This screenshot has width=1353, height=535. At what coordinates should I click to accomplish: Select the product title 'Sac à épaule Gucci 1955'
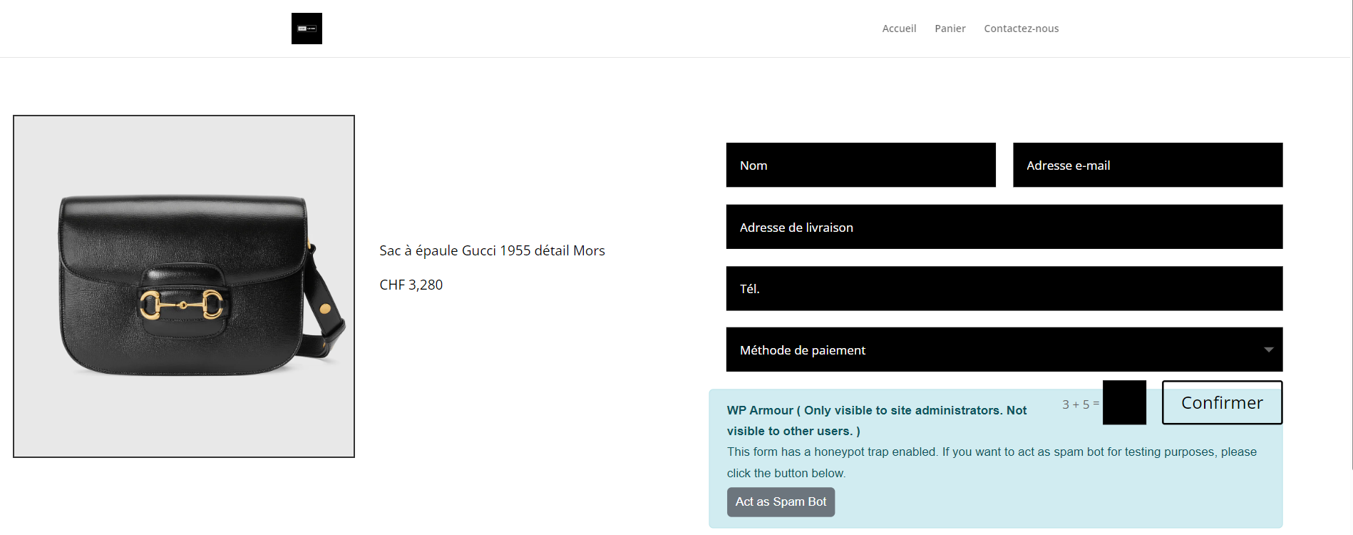click(x=492, y=250)
